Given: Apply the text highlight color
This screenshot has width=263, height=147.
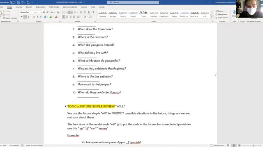Looking at the screenshot, I should pos(51,17).
